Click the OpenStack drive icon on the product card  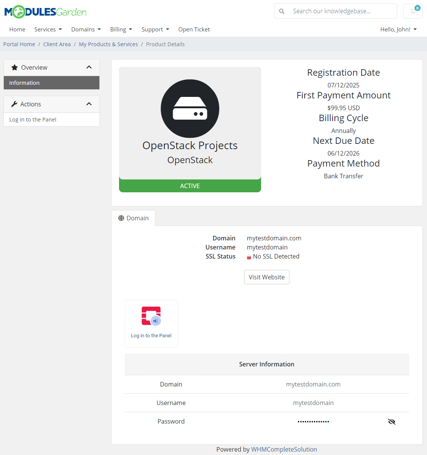(190, 109)
